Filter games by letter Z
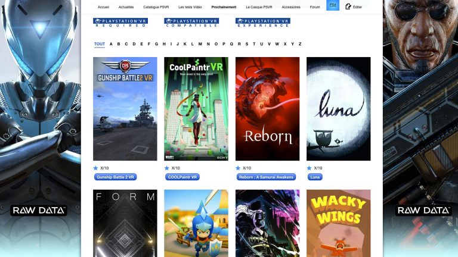 click(300, 44)
